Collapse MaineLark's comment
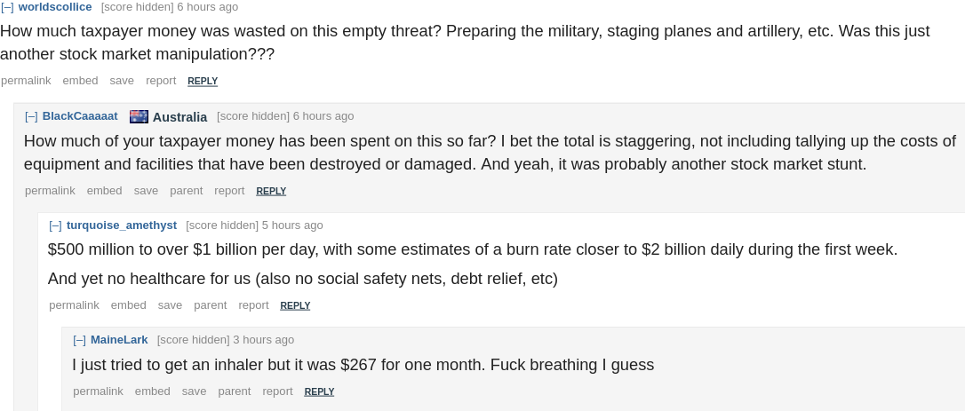The image size is (965, 411). pyautogui.click(x=79, y=340)
